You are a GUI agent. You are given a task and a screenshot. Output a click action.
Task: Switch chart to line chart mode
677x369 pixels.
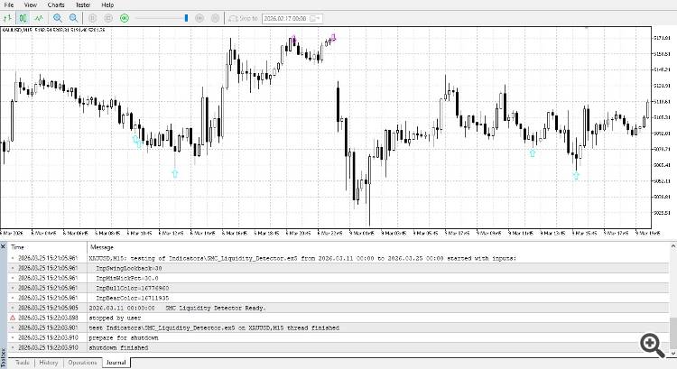[x=39, y=18]
